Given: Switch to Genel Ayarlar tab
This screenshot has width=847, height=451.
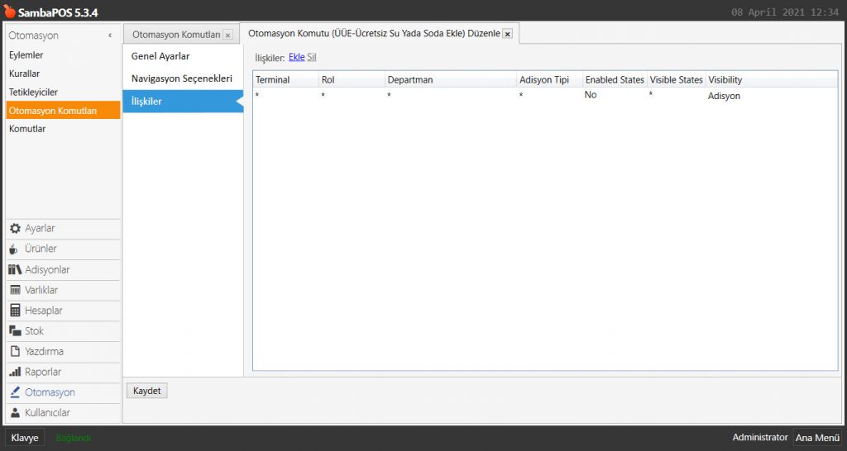Looking at the screenshot, I should click(160, 56).
